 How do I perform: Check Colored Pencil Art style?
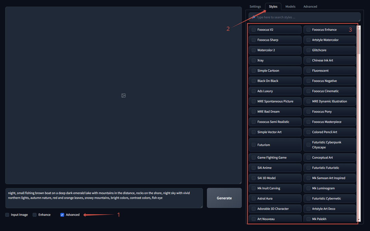pos(308,132)
